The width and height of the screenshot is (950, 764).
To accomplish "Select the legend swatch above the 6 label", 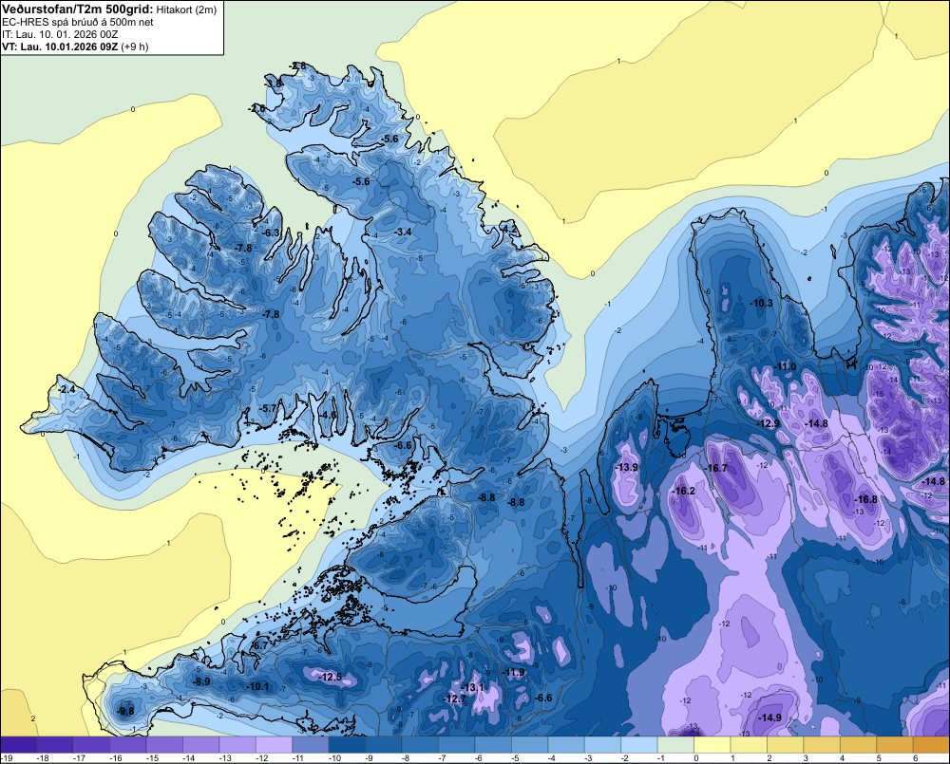I will [931, 745].
